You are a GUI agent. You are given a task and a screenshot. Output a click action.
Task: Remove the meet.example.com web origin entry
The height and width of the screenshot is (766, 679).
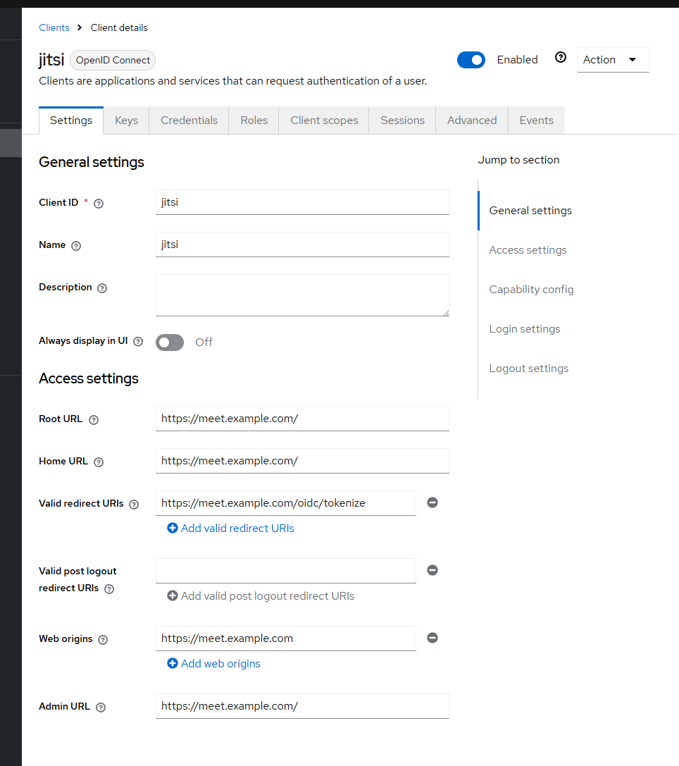tap(432, 638)
